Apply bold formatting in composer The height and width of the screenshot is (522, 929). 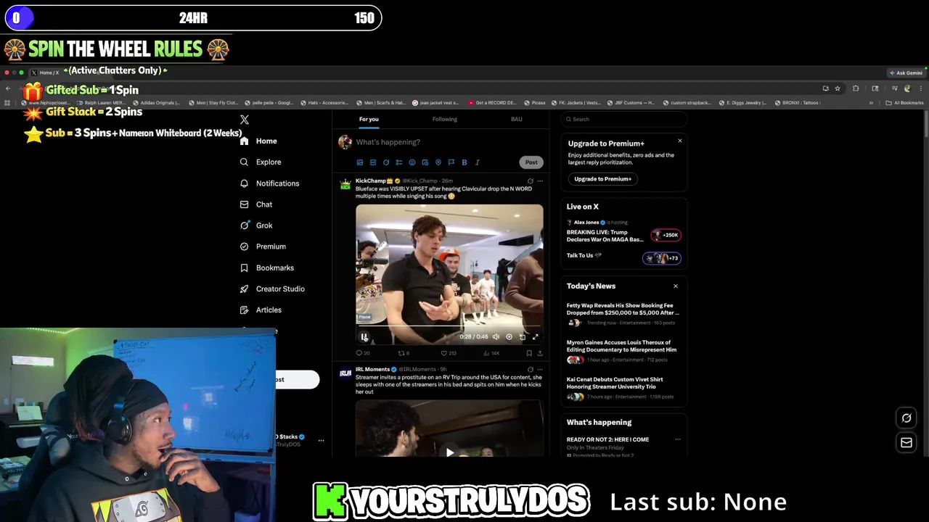pyautogui.click(x=464, y=162)
